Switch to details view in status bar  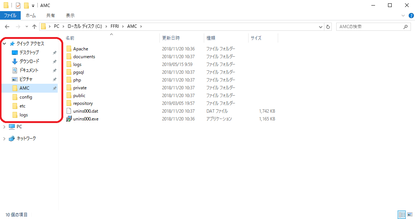(x=402, y=215)
